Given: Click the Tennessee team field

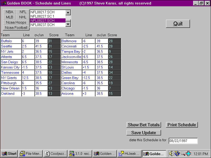Looking at the screenshot, I should point(11,72).
